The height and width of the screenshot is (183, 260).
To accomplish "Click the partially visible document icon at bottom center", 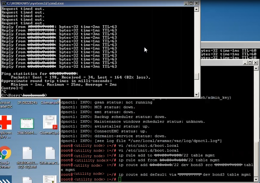I will pos(27,180).
